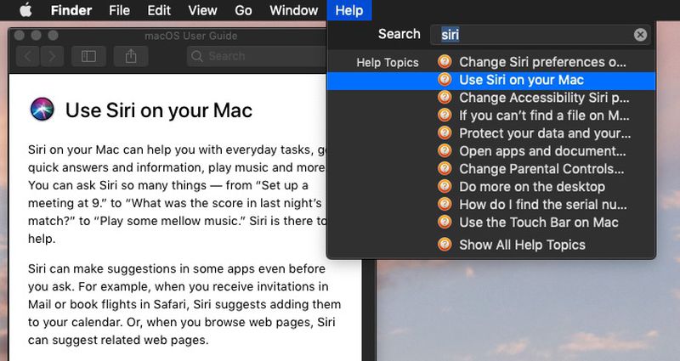The width and height of the screenshot is (680, 361).
Task: Select Change Siri preferences help topic
Action: (x=491, y=62)
